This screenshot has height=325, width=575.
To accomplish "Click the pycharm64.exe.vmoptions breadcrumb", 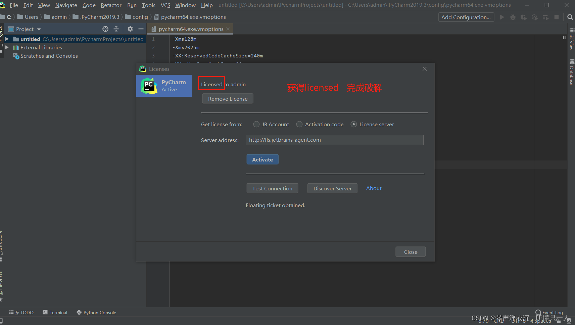I will coord(190,17).
